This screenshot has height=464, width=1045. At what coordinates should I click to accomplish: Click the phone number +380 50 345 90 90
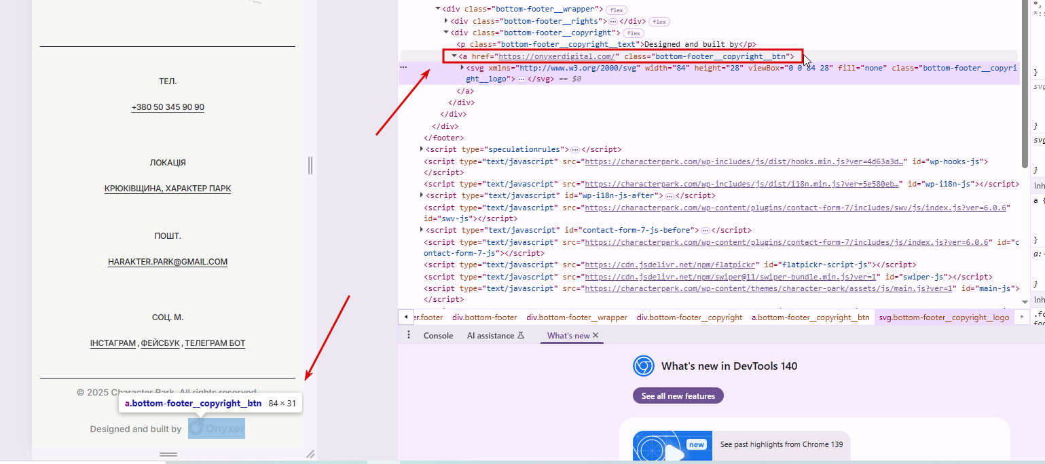coord(168,107)
